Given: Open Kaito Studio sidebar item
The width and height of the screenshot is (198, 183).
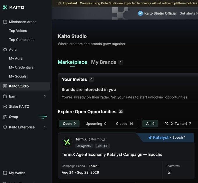Looking at the screenshot, I should pos(25,86).
